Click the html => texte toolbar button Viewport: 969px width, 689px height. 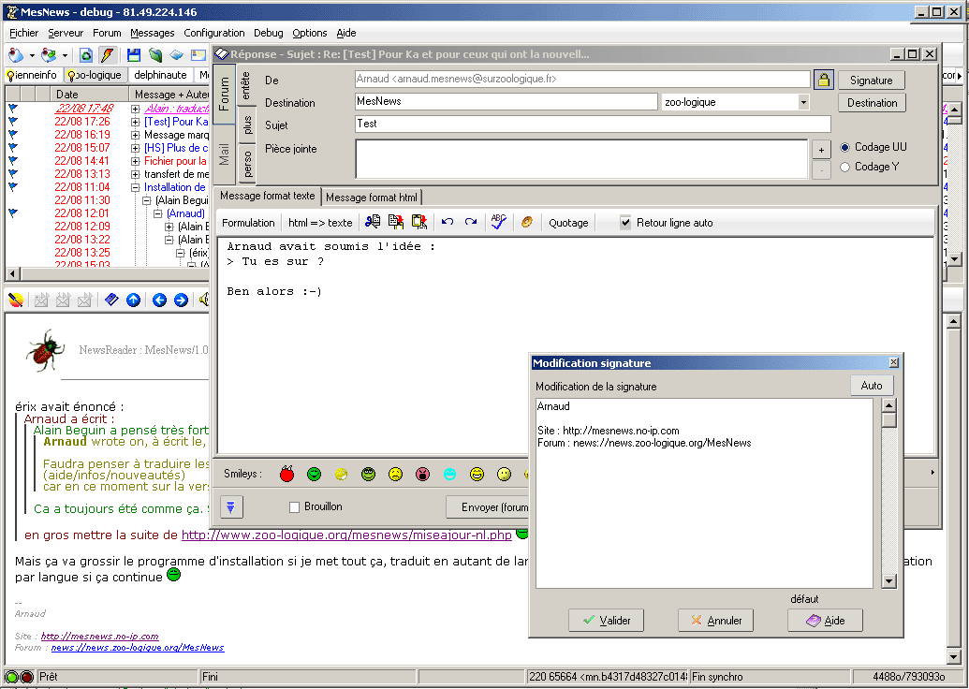(x=320, y=223)
